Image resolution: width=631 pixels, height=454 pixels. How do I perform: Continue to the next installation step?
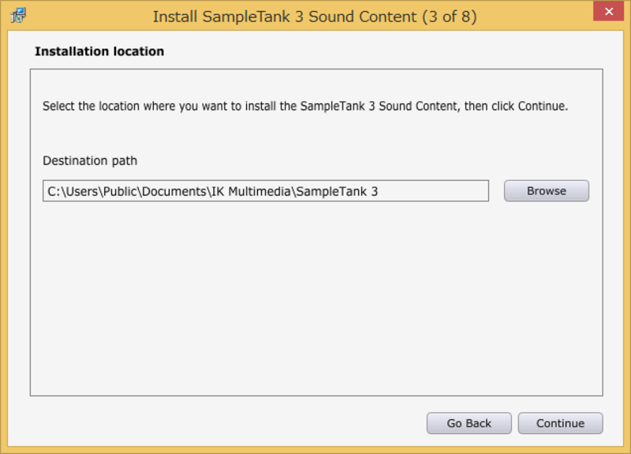560,423
